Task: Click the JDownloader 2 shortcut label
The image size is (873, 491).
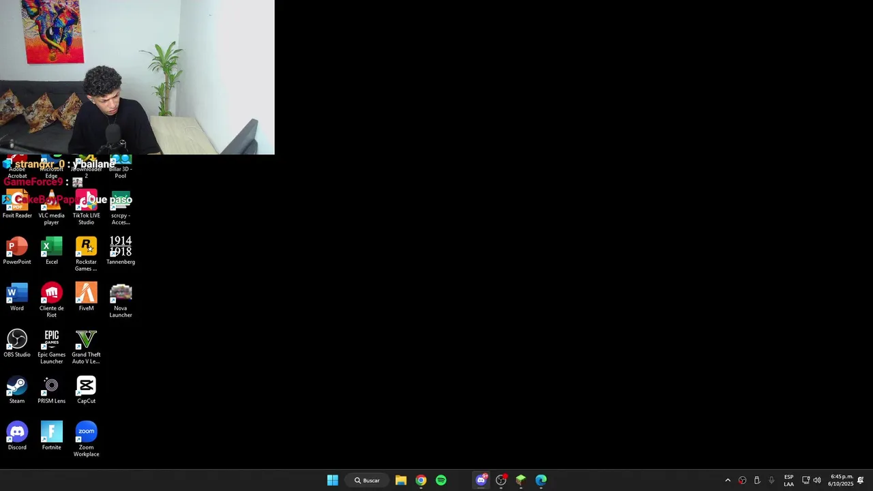Action: 86,173
